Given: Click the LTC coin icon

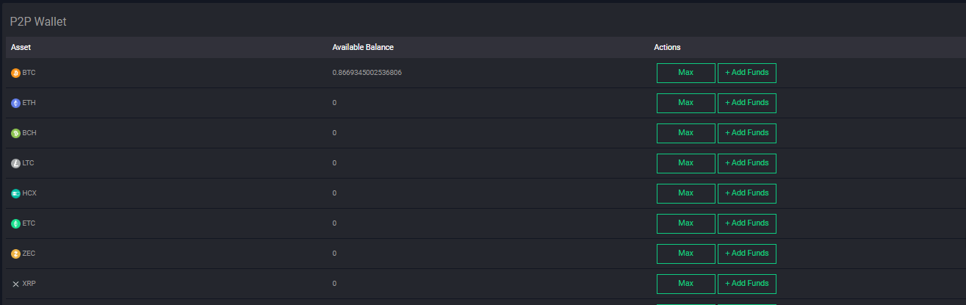Looking at the screenshot, I should [15, 163].
